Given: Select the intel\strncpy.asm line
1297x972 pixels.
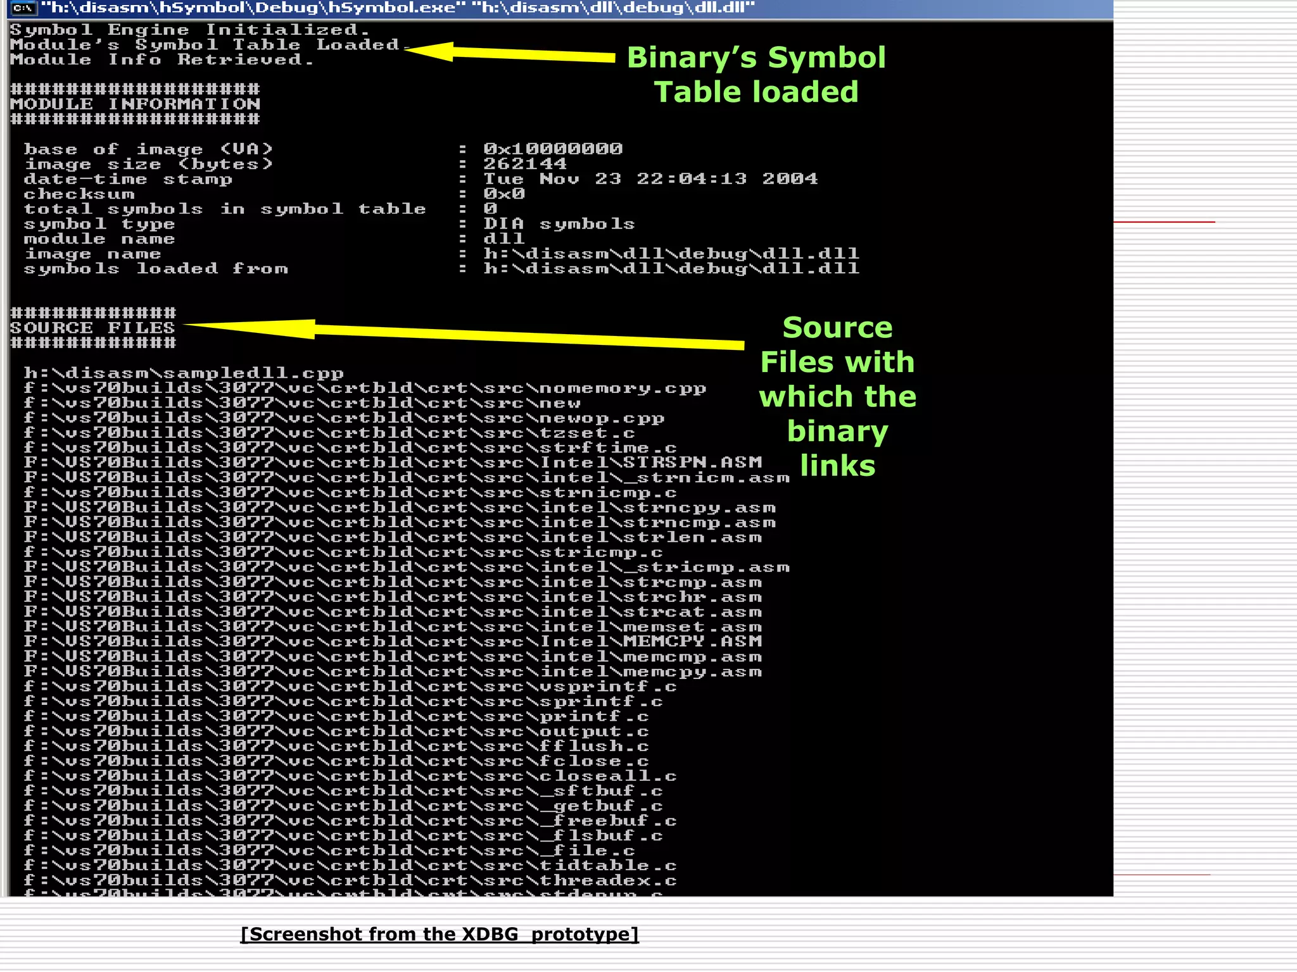Looking at the screenshot, I should (400, 508).
